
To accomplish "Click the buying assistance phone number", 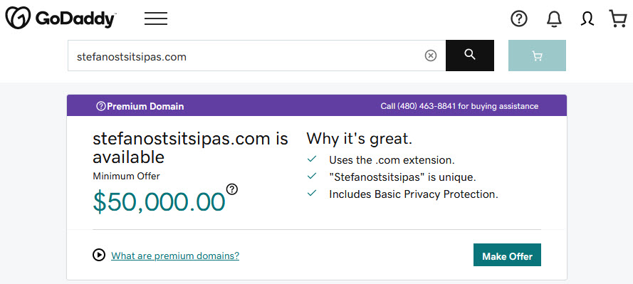I will 427,106.
